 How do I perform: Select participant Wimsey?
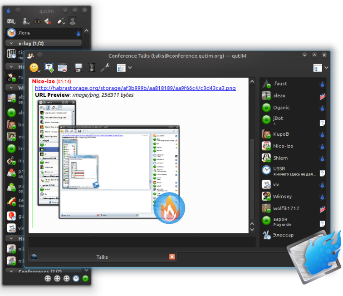coord(294,197)
